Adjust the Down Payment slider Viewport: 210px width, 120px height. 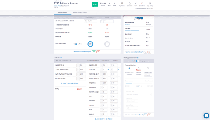coord(132,83)
